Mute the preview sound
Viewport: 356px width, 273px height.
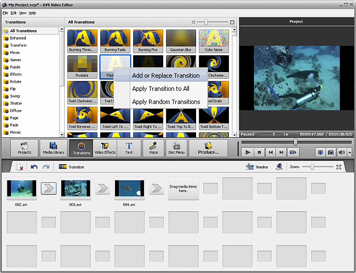[341, 153]
